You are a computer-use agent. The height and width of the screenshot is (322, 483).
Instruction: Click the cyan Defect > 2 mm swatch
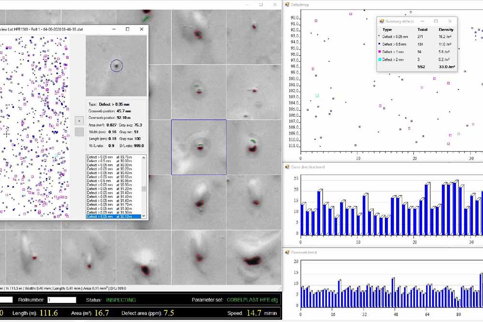pos(379,59)
